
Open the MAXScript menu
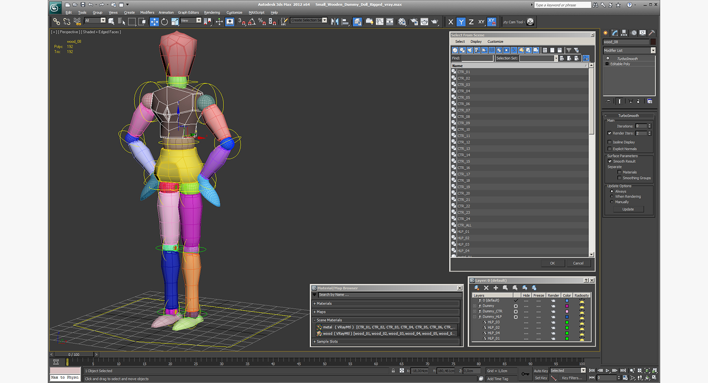(256, 12)
